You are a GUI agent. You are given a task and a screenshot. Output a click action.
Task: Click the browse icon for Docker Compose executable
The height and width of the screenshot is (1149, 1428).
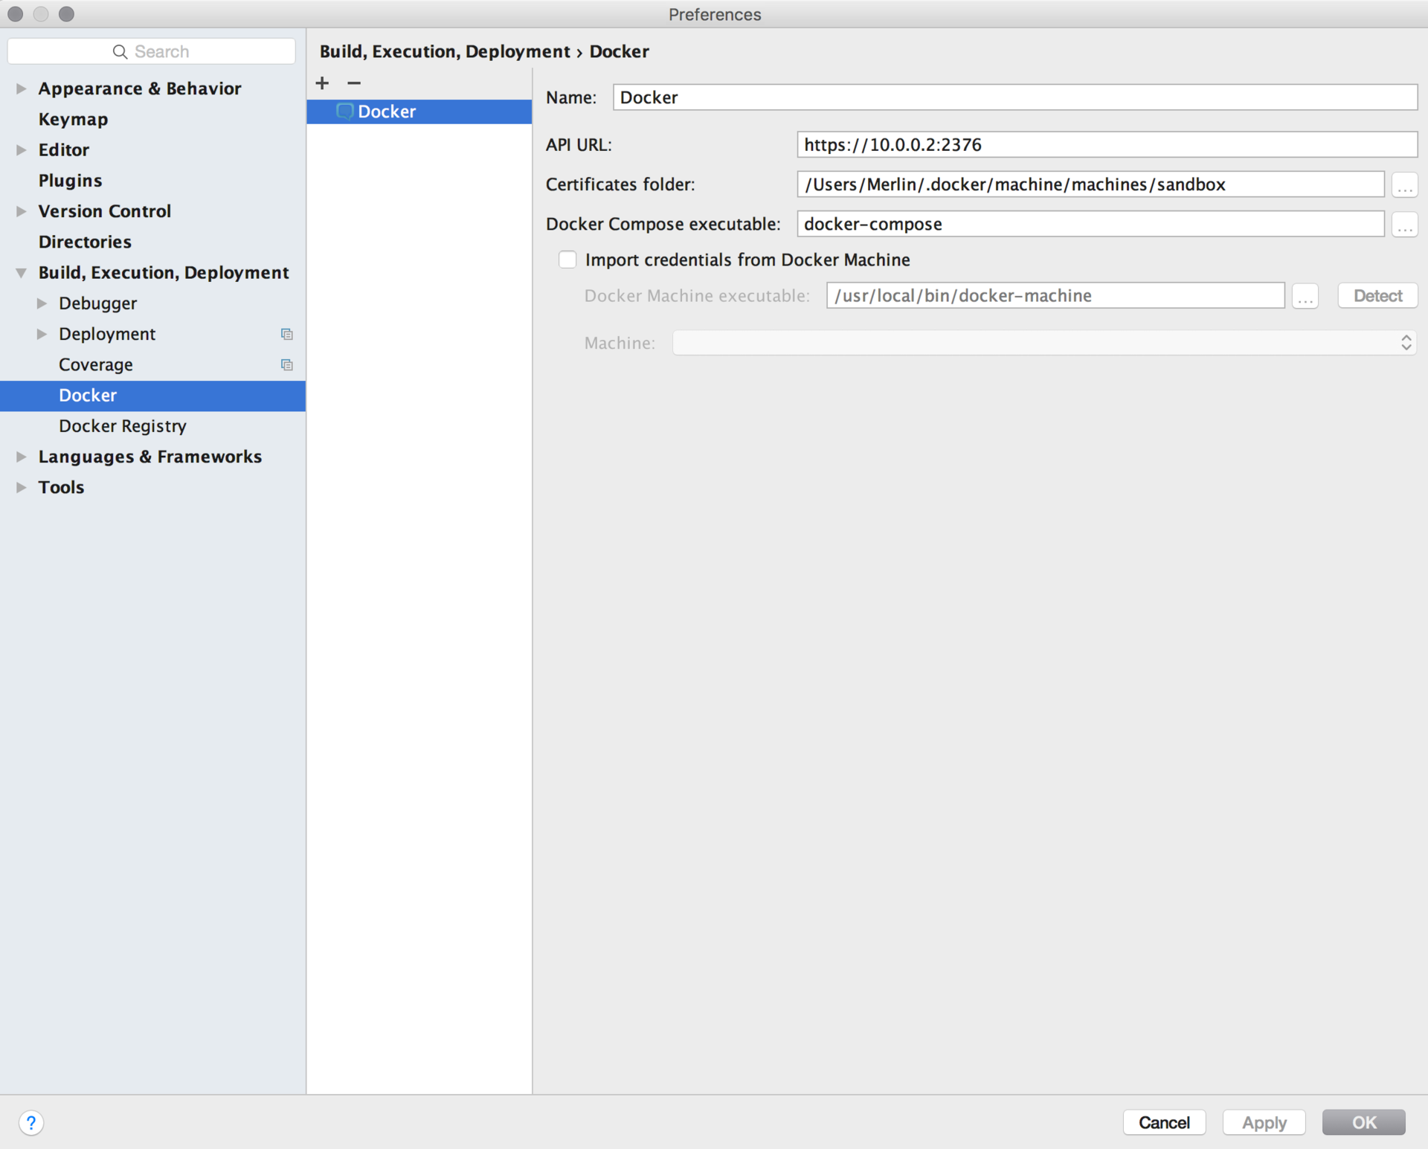pyautogui.click(x=1406, y=223)
